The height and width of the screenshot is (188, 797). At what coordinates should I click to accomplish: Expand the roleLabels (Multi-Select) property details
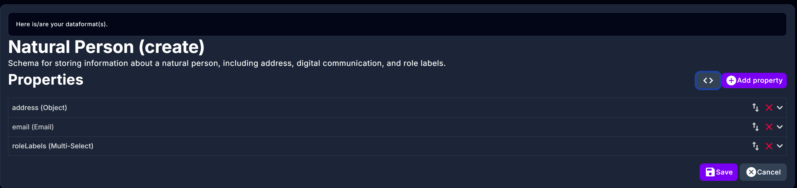click(x=780, y=146)
